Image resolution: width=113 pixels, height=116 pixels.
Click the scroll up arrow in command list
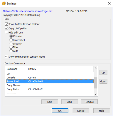click(x=95, y=68)
